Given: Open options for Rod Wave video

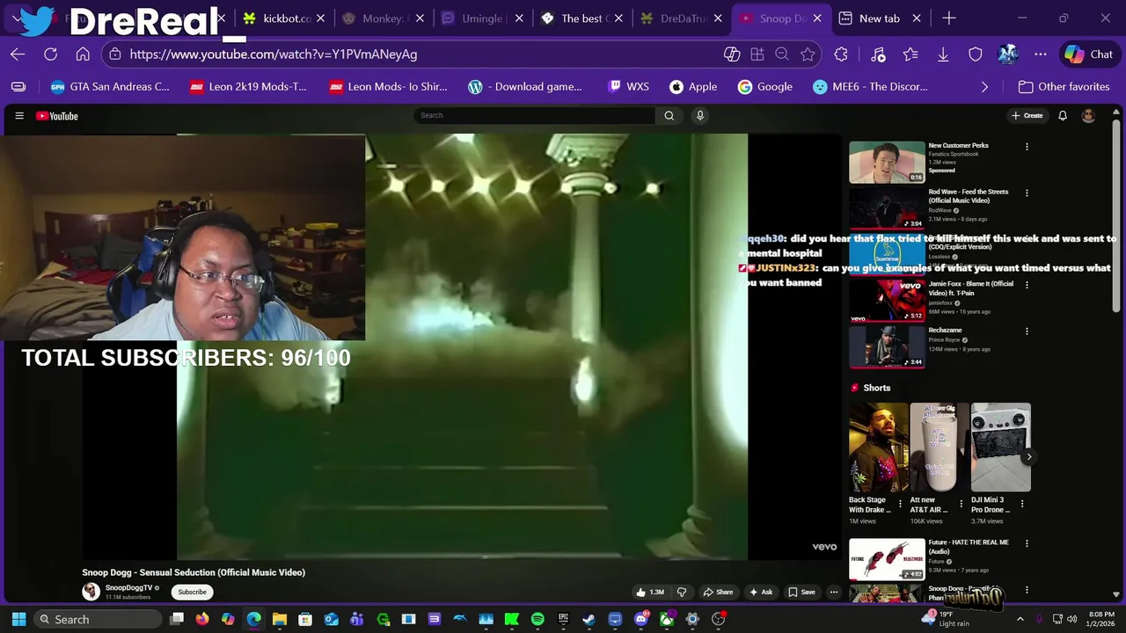Looking at the screenshot, I should (x=1027, y=193).
